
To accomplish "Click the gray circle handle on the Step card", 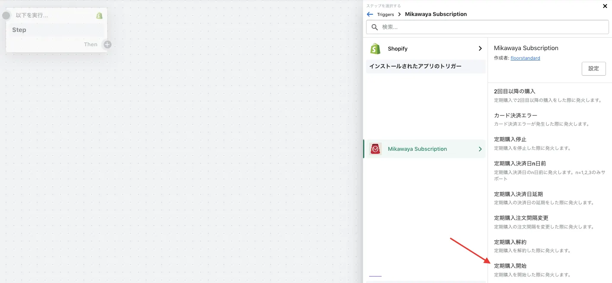I will [6, 16].
